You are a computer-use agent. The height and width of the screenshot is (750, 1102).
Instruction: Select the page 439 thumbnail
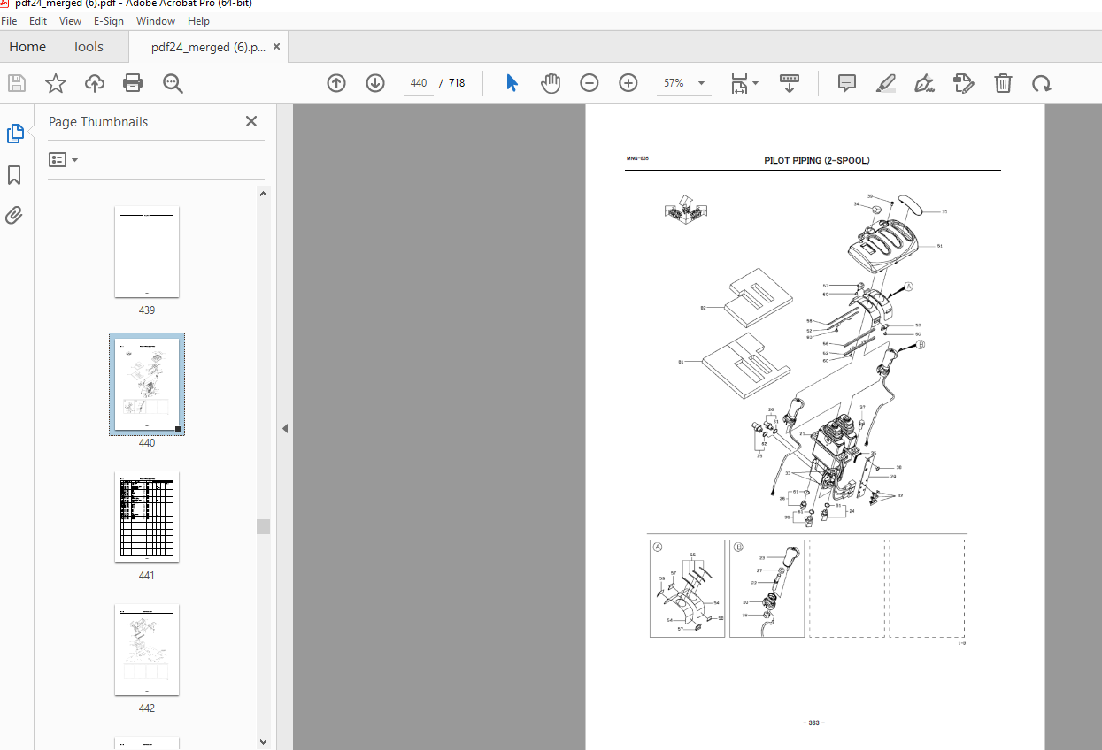pos(147,252)
